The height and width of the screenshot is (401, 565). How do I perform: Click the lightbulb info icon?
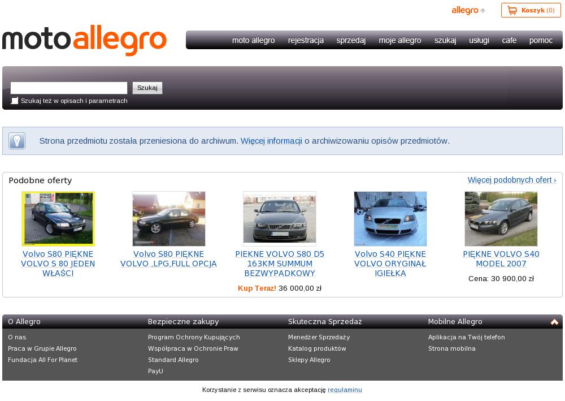(x=17, y=141)
